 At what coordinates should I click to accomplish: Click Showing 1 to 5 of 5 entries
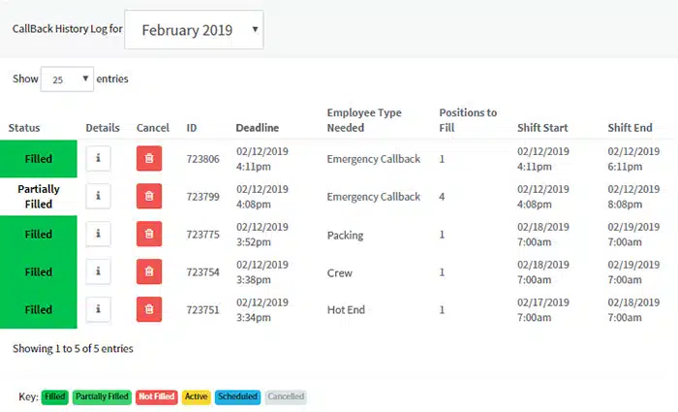pyautogui.click(x=73, y=348)
